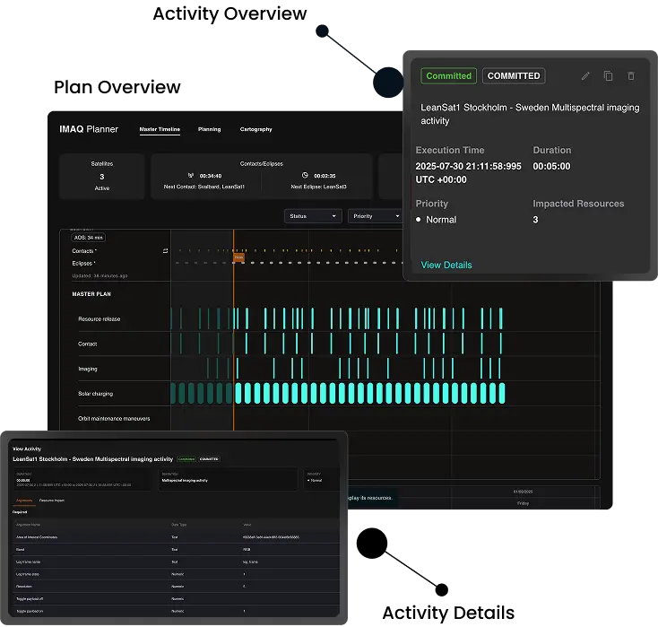Go to the Cartography tab

(255, 129)
